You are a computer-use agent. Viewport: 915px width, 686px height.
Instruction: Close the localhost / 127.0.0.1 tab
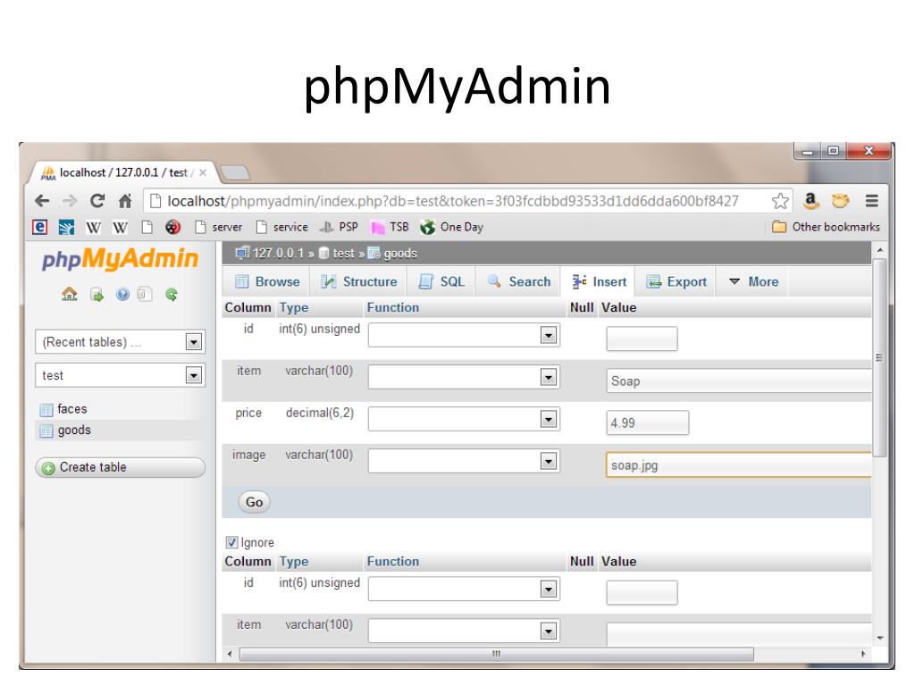203,172
